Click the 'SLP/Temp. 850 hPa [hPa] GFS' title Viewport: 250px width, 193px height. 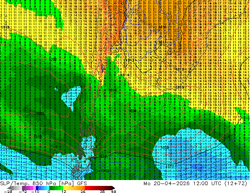tap(43, 184)
